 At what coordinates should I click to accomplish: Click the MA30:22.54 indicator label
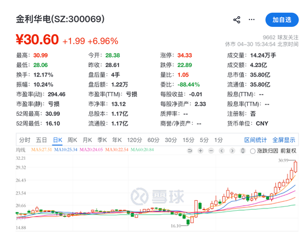pyautogui.click(x=117, y=150)
